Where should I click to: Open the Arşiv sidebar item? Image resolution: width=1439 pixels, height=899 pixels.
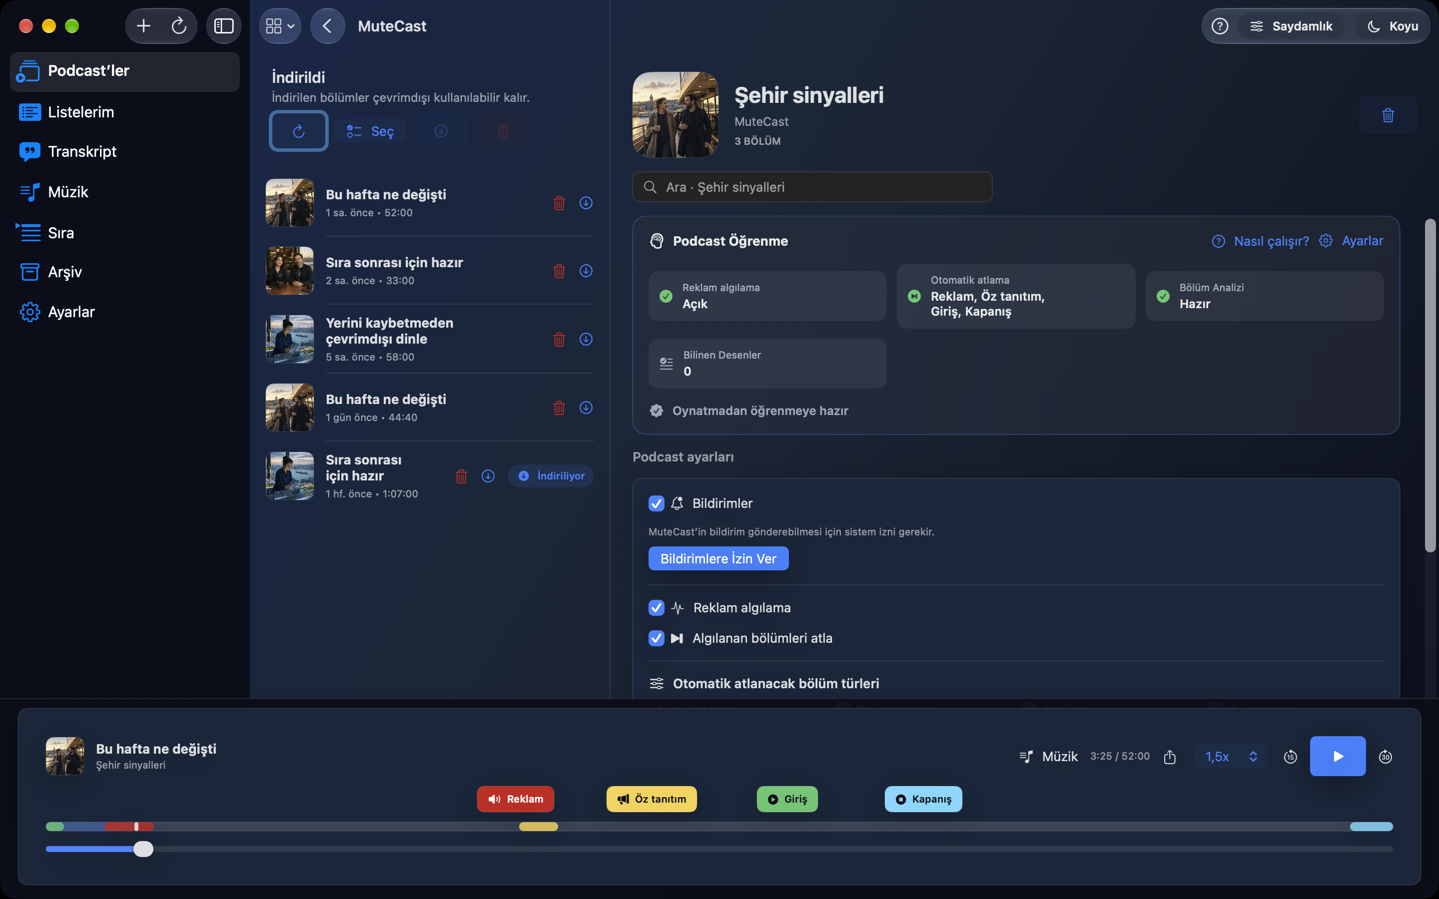click(125, 272)
